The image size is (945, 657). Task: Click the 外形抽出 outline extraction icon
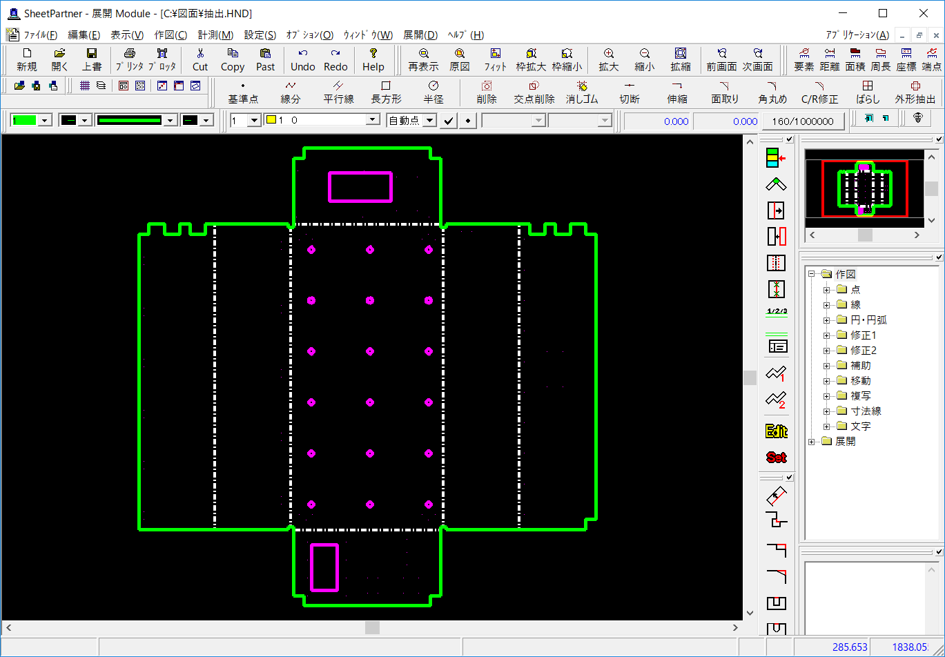[x=915, y=92]
